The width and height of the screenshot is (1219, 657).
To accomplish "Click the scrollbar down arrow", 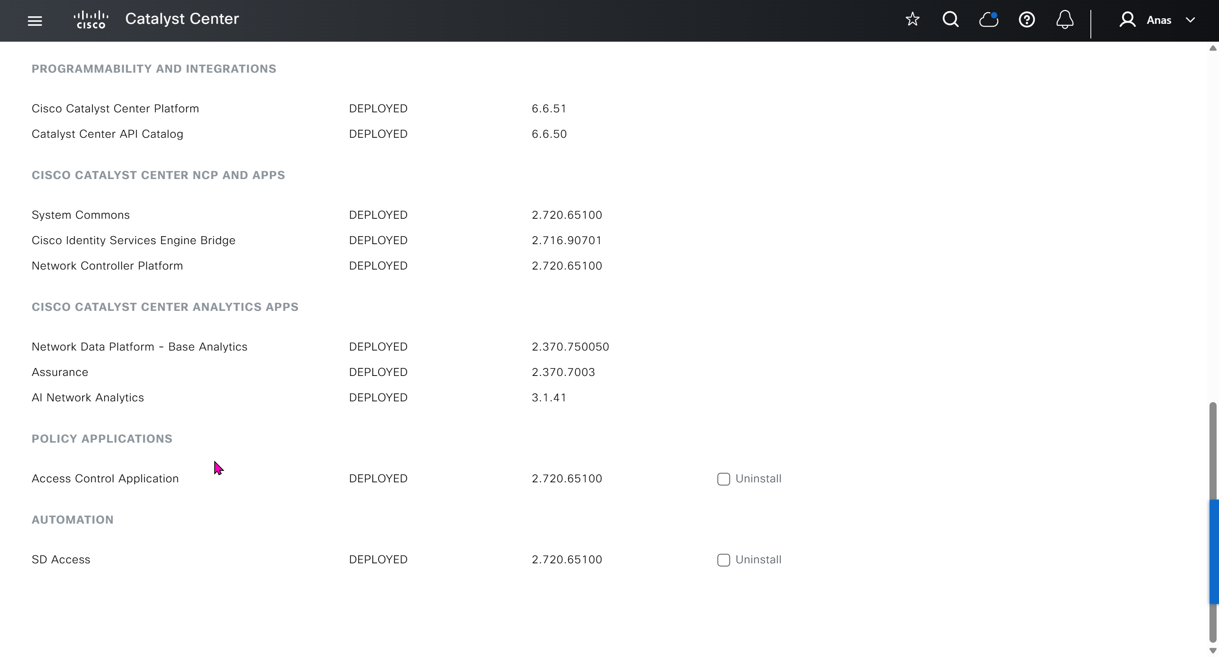I will 1212,651.
